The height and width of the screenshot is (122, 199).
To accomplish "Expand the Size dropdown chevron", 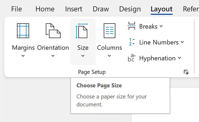I will tap(83, 56).
